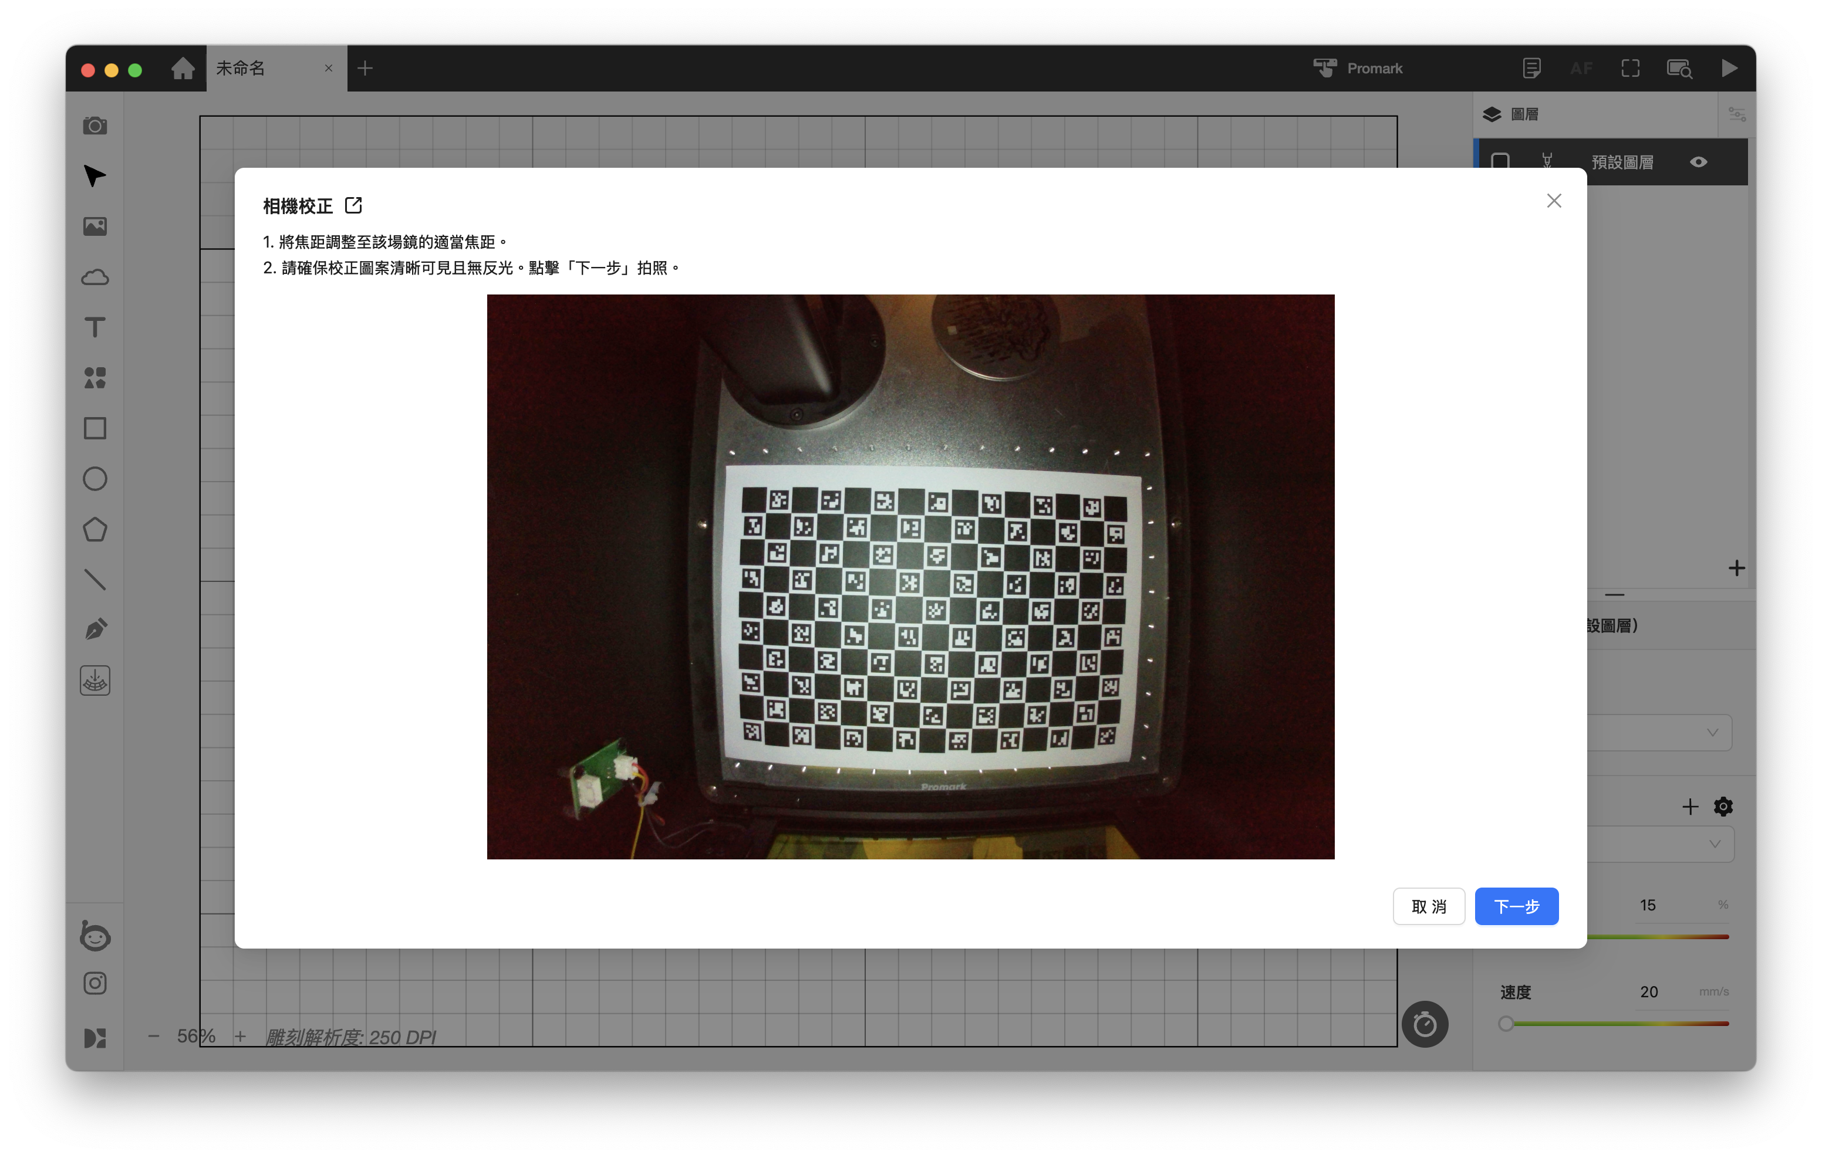Open the Instagram icon in sidebar
Viewport: 1822px width, 1158px height.
[95, 983]
